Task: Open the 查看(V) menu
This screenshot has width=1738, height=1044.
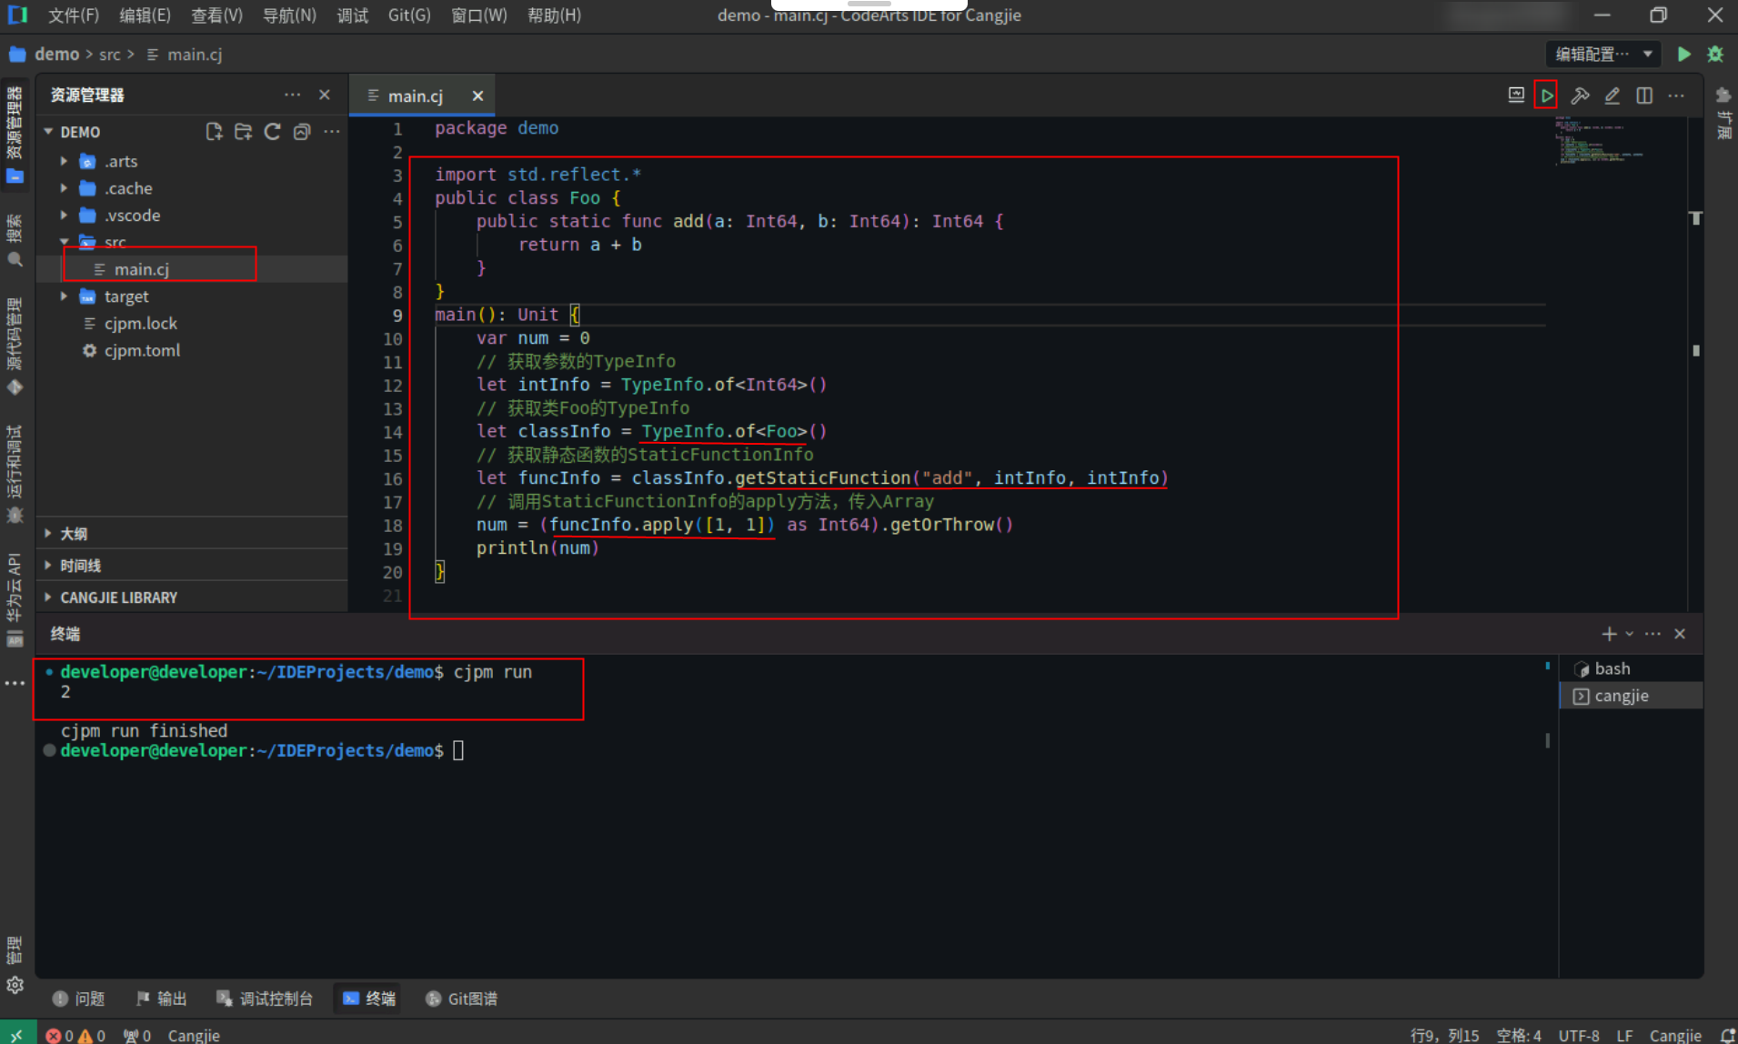Action: (216, 15)
